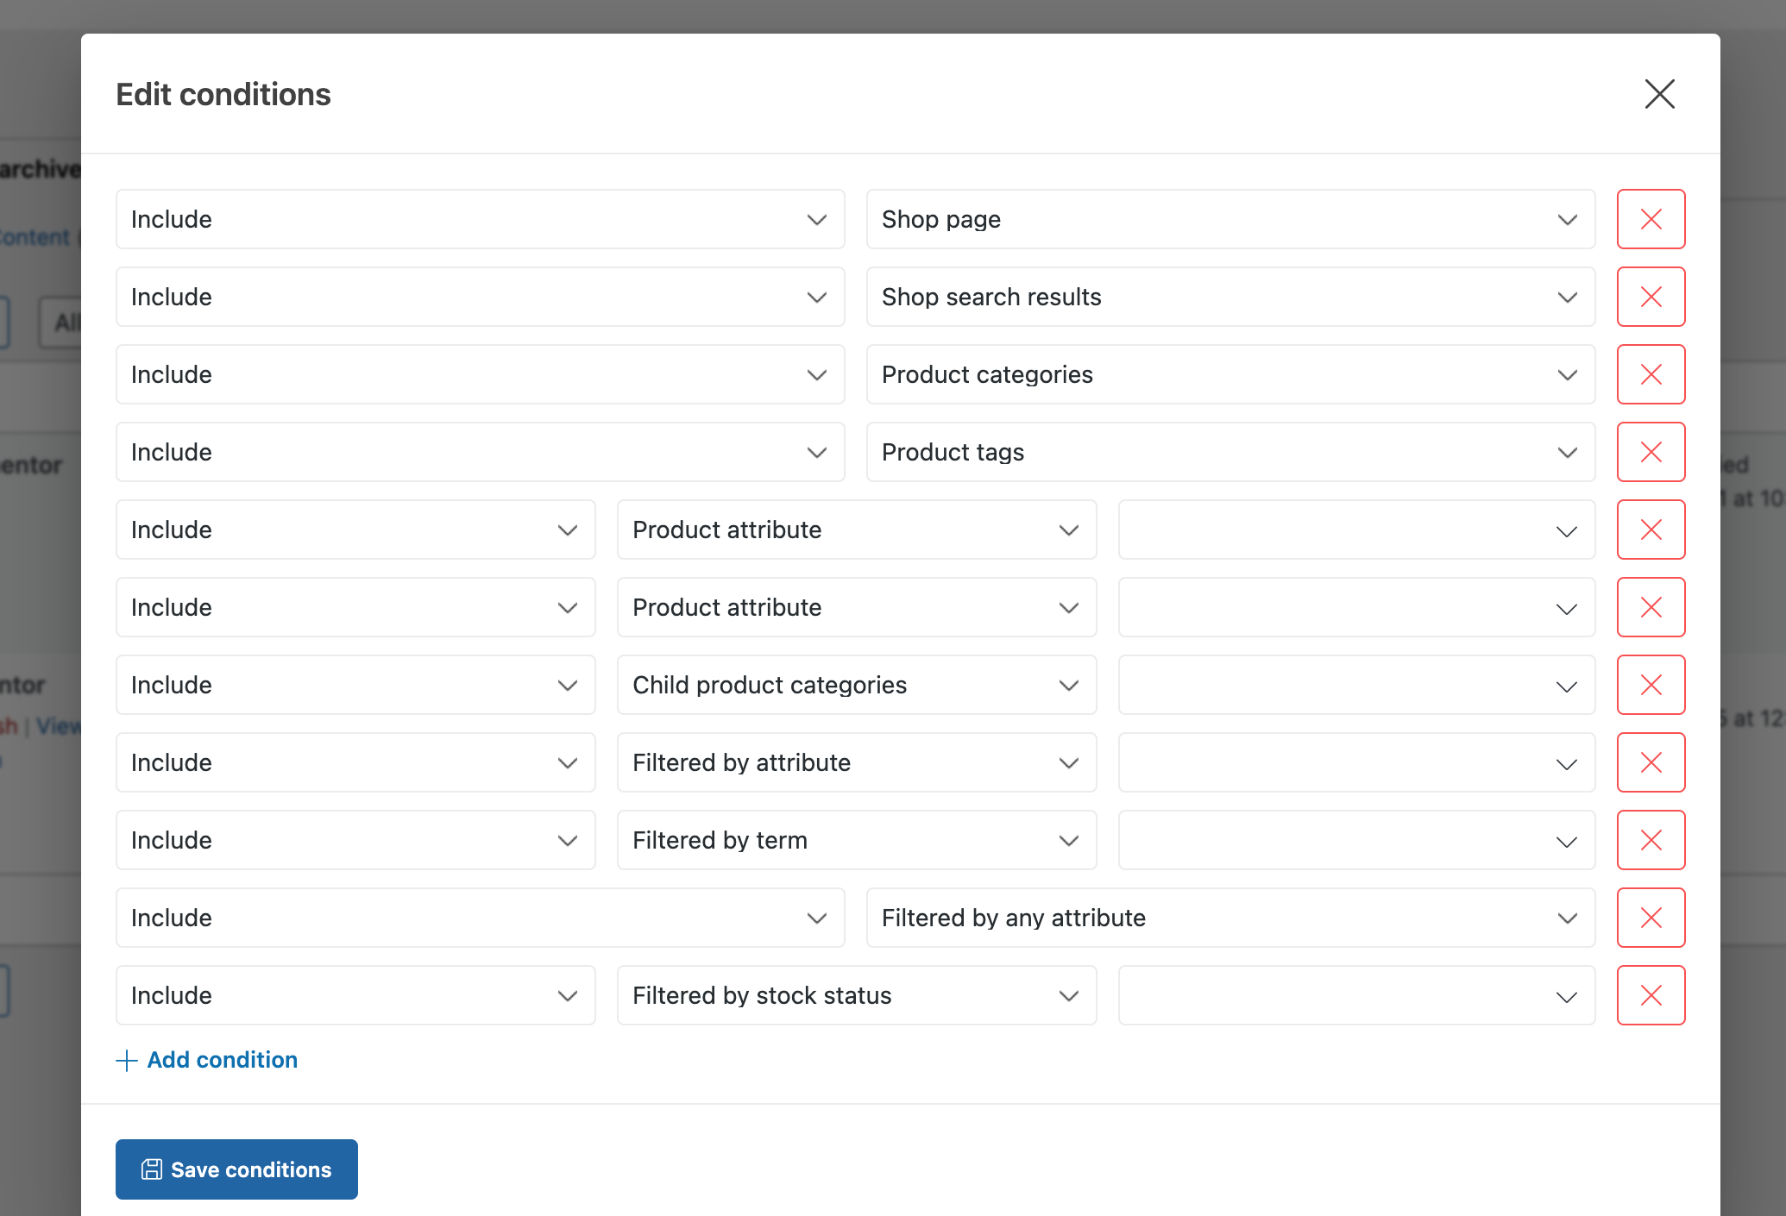Screen dimensions: 1786x1216
Task: Open the Child product categories type dropdown
Action: pyautogui.click(x=856, y=685)
